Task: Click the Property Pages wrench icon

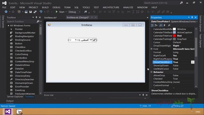Action: pyautogui.click(x=169, y=25)
